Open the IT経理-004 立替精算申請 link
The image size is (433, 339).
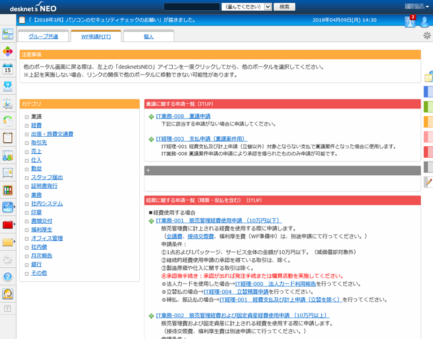[x=236, y=292]
